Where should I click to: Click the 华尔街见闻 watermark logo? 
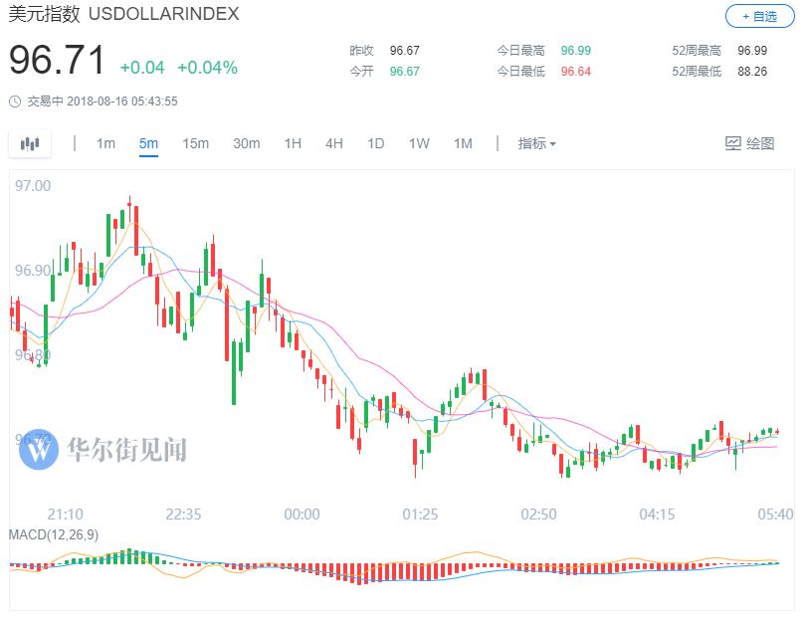click(42, 450)
